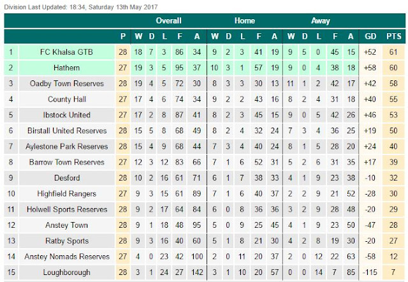Click the Away header section

[321, 21]
